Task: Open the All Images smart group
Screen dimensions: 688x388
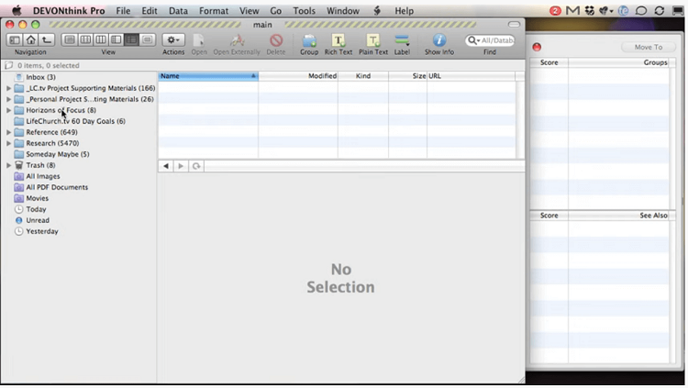Action: (x=42, y=176)
